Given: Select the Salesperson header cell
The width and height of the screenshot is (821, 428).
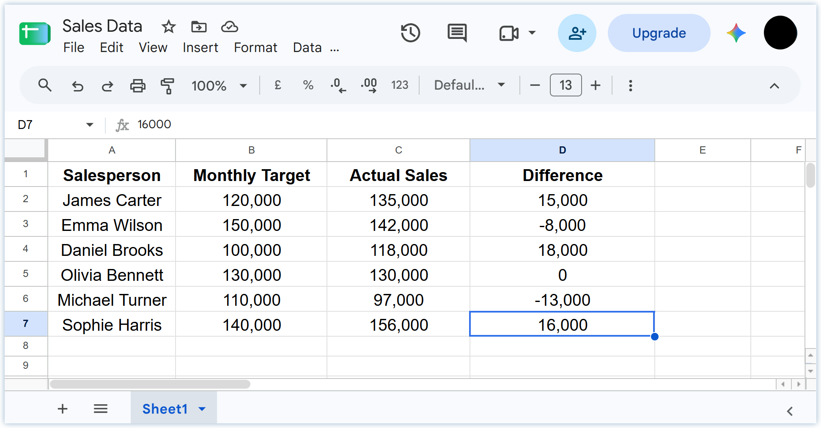Looking at the screenshot, I should point(112,175).
